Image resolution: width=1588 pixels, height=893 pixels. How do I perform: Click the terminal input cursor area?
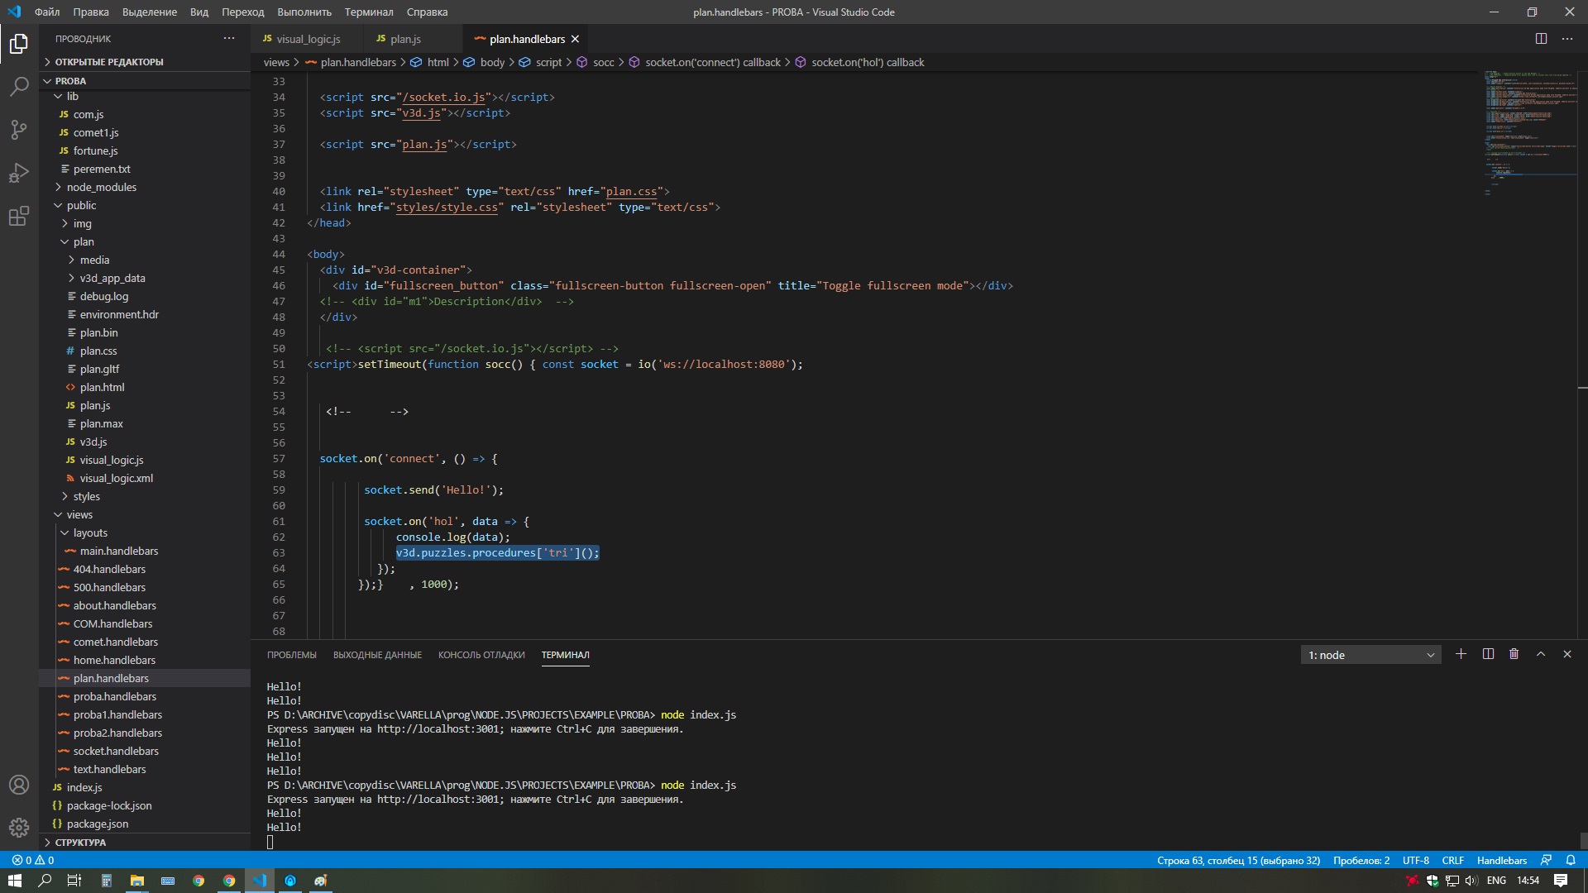(x=270, y=842)
